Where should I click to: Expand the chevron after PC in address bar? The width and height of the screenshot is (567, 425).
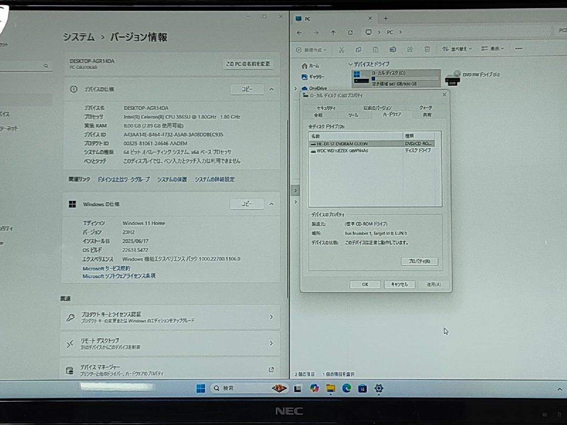[x=401, y=33]
